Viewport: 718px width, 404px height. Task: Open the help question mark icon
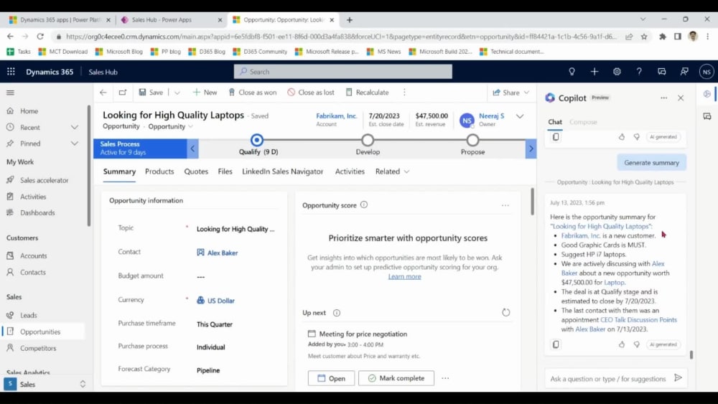click(639, 71)
